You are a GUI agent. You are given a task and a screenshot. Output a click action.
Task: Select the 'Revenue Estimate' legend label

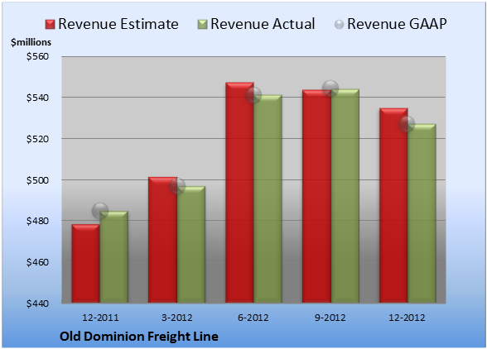click(118, 24)
